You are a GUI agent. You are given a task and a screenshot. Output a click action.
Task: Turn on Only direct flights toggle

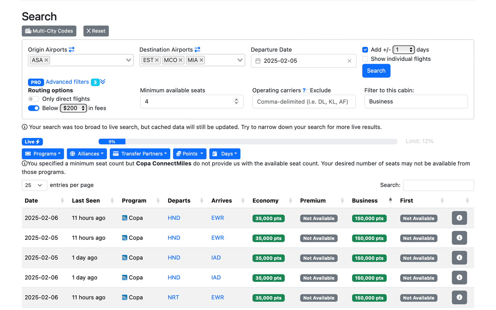click(x=33, y=99)
